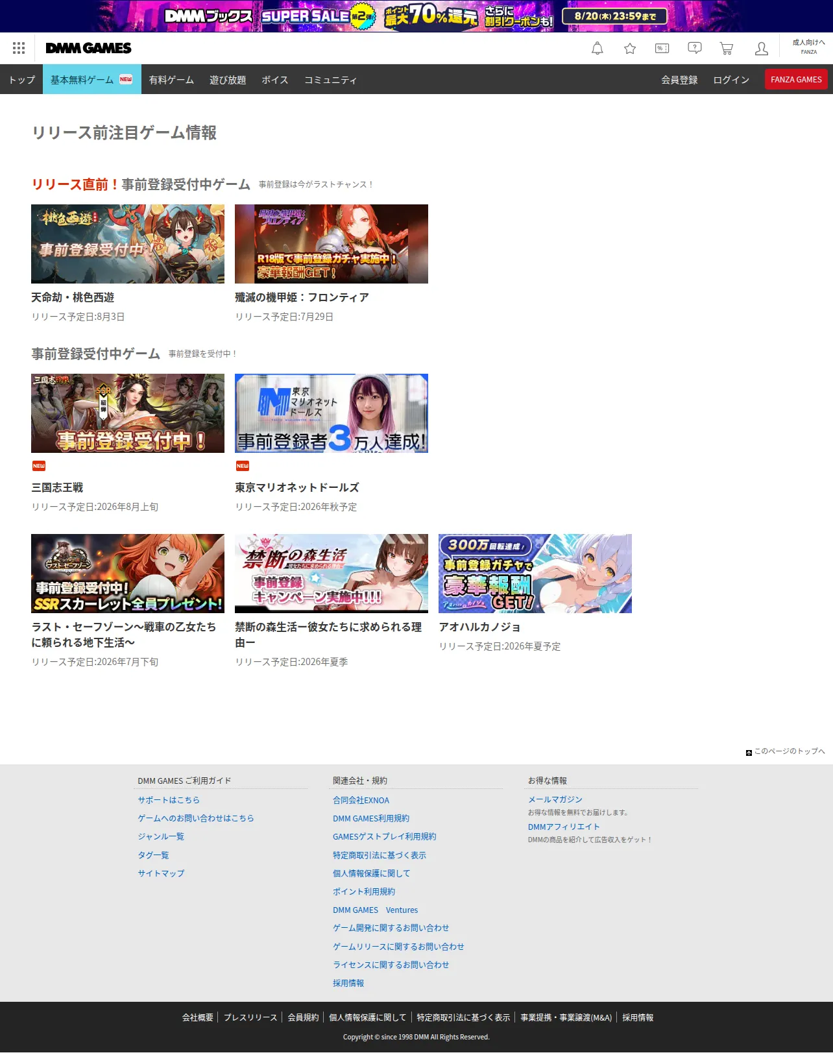Open the 殲滅の機甲姫：フロンティア banner image
The width and height of the screenshot is (833, 1055).
(332, 244)
